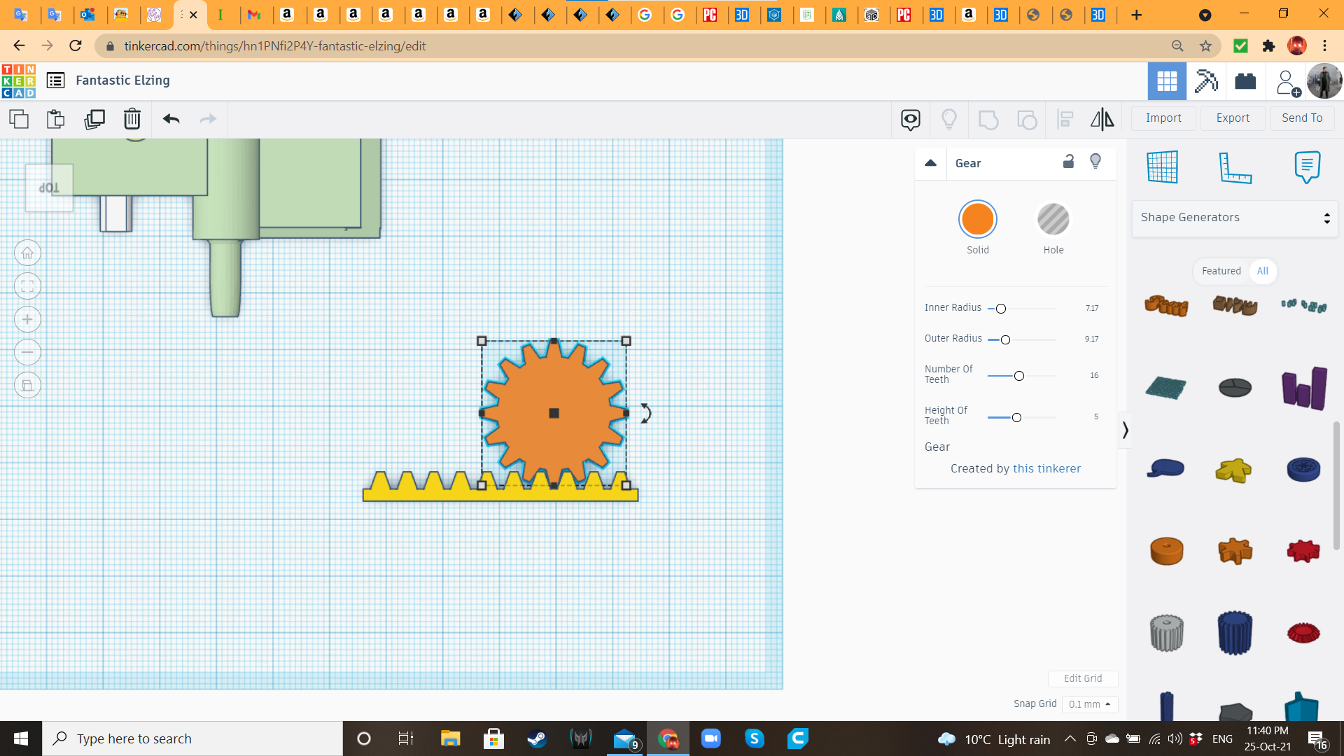Click Home view button
The height and width of the screenshot is (756, 1344).
pyautogui.click(x=27, y=253)
